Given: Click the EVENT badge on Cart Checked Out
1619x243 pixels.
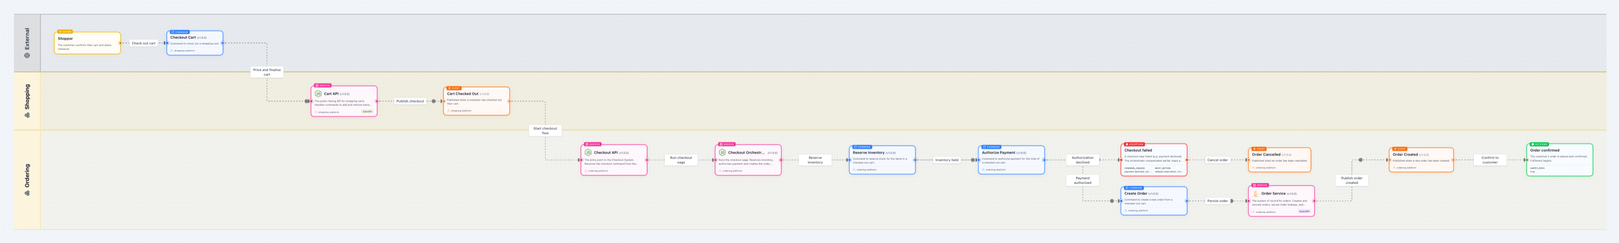Looking at the screenshot, I should pyautogui.click(x=454, y=88).
